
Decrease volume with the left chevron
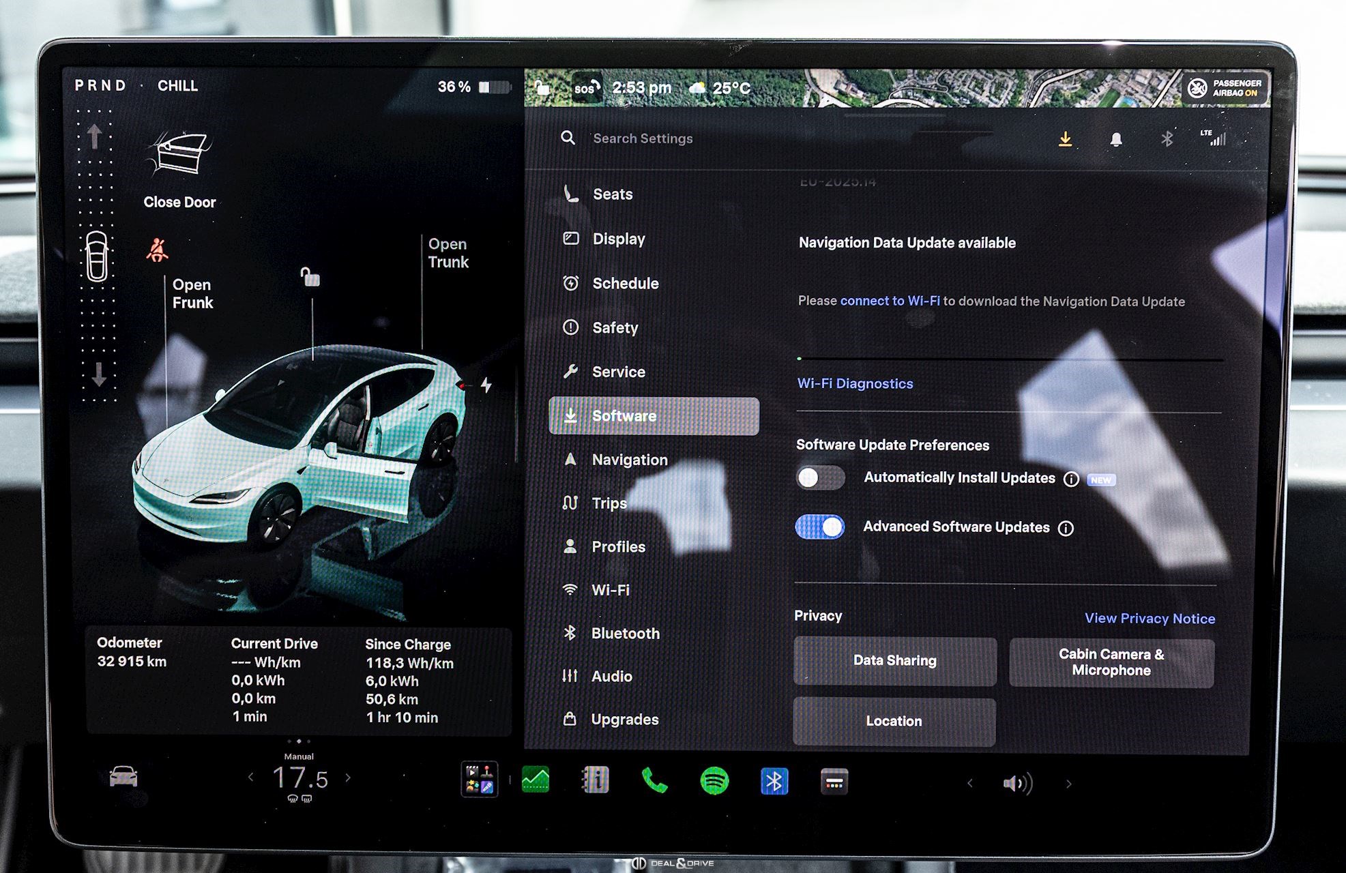coord(970,783)
